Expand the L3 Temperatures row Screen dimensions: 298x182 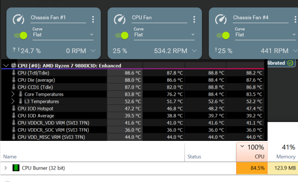point(12,101)
